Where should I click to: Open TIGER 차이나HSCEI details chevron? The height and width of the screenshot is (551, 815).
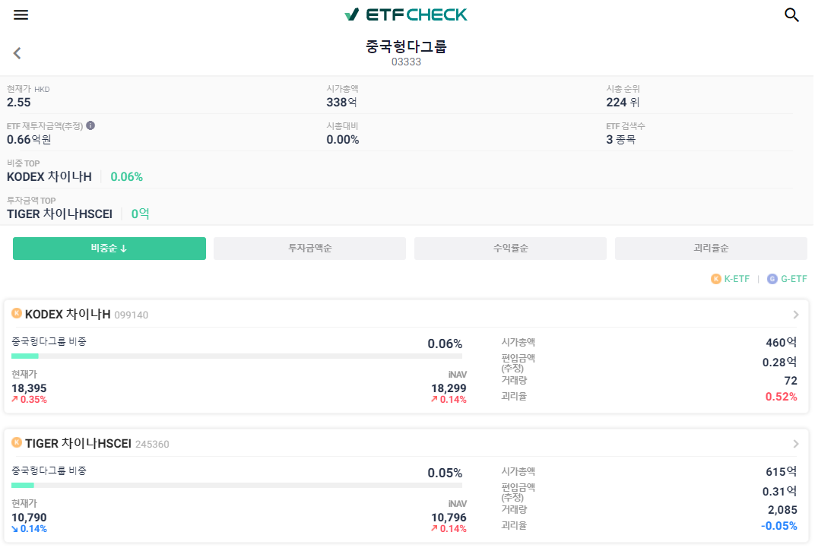point(796,444)
